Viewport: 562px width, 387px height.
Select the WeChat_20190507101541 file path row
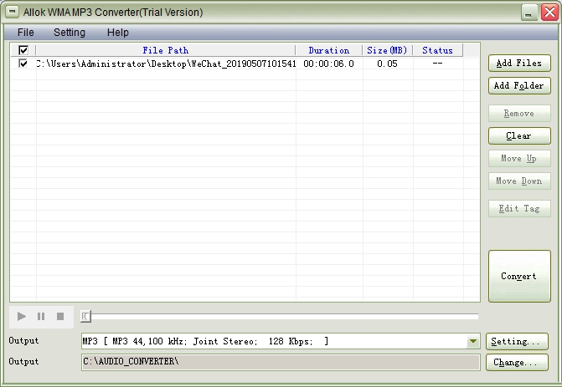click(167, 64)
